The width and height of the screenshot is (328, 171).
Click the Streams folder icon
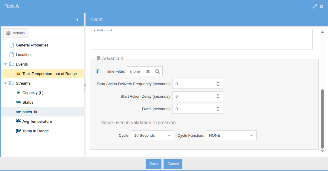(x=12, y=83)
